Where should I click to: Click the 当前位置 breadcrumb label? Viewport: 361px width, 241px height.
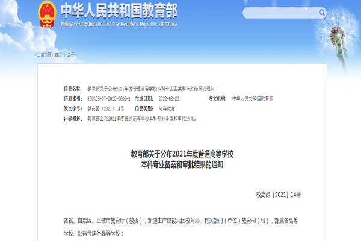coord(45,55)
